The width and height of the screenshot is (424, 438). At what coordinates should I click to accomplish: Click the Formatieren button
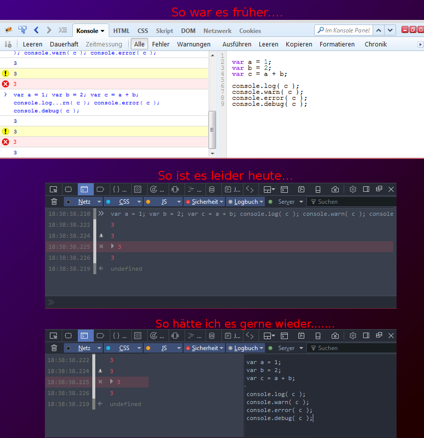pyautogui.click(x=337, y=44)
